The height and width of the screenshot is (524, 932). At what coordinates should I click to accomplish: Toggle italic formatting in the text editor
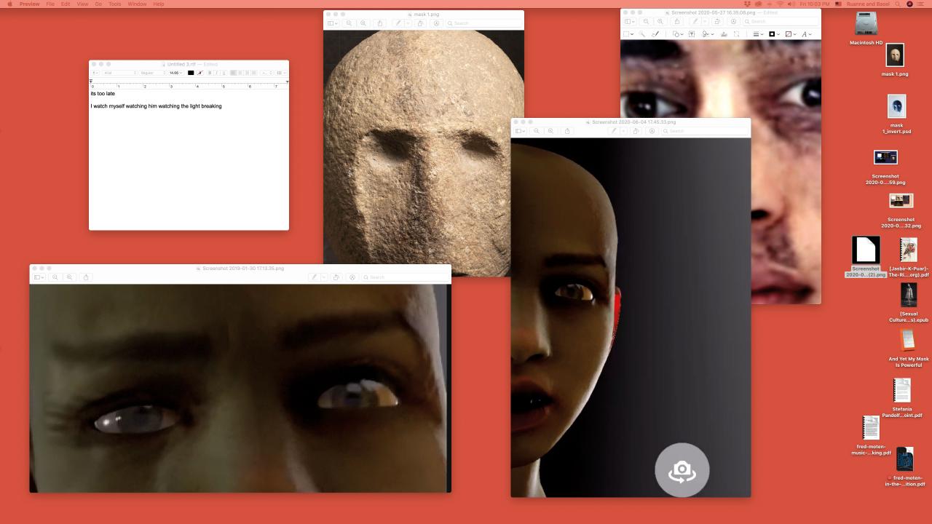click(x=216, y=73)
